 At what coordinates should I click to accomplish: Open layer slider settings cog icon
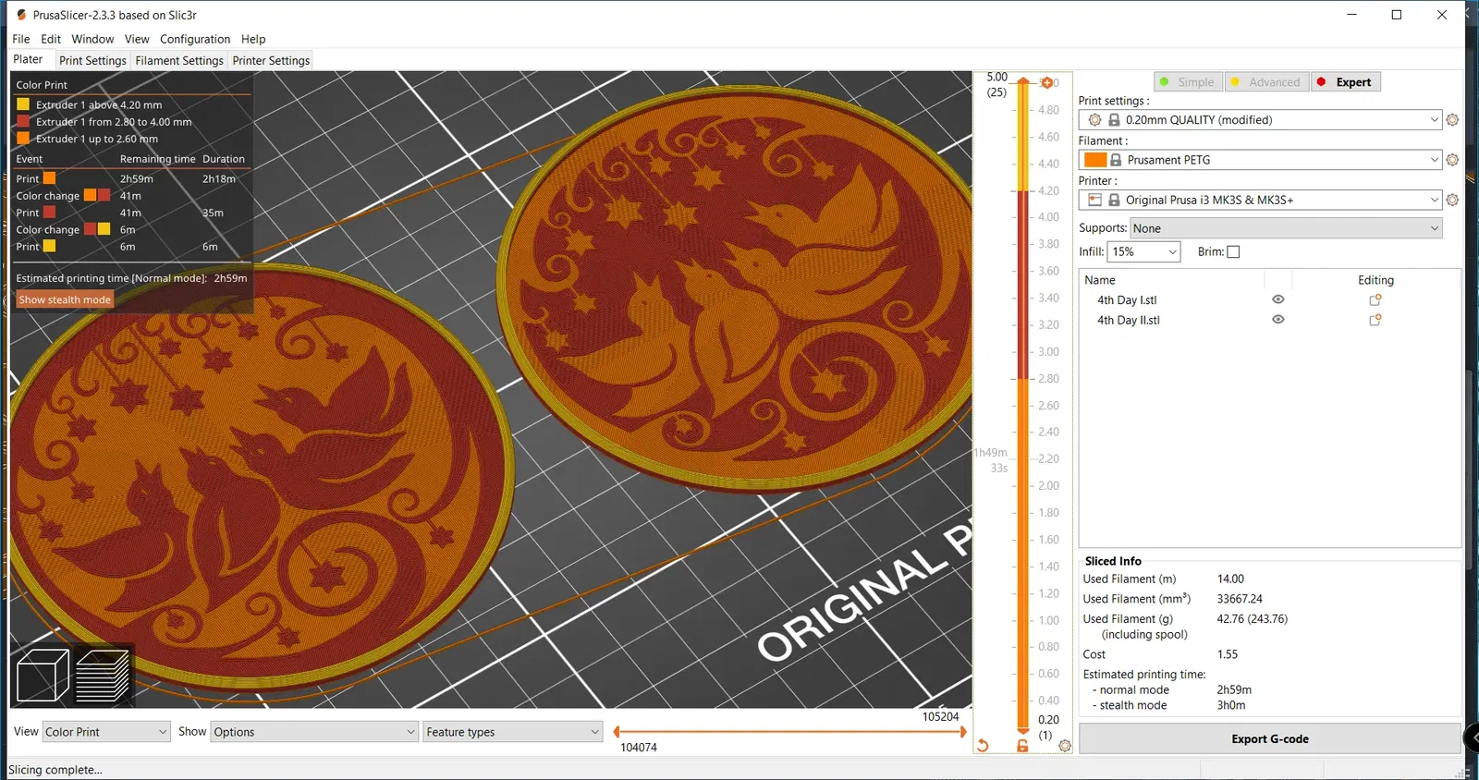click(1065, 746)
